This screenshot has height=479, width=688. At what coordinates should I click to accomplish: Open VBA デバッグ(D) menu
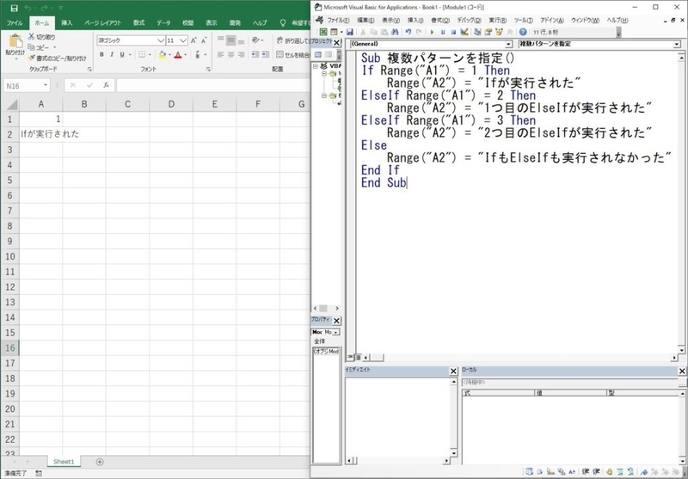pos(469,20)
